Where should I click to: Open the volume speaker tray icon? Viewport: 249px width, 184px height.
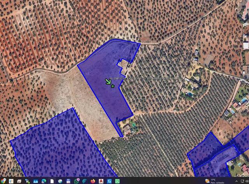247,181
